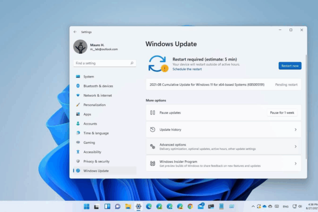Click the OneDrive cloud tray icon

click(264, 206)
